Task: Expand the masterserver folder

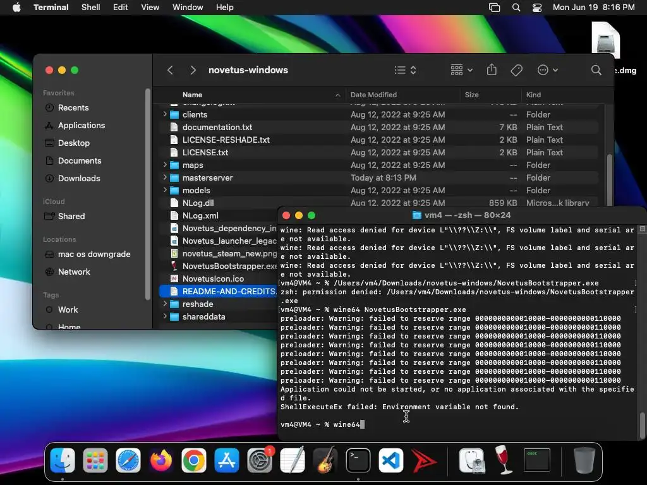Action: pos(165,177)
